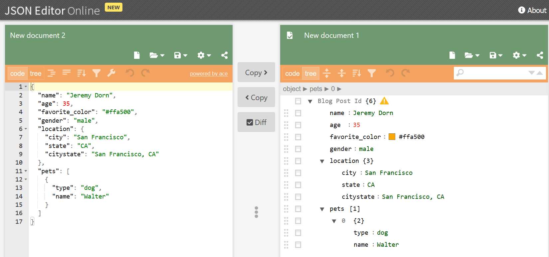Open context menu for city row
The image size is (549, 257).
298,173
